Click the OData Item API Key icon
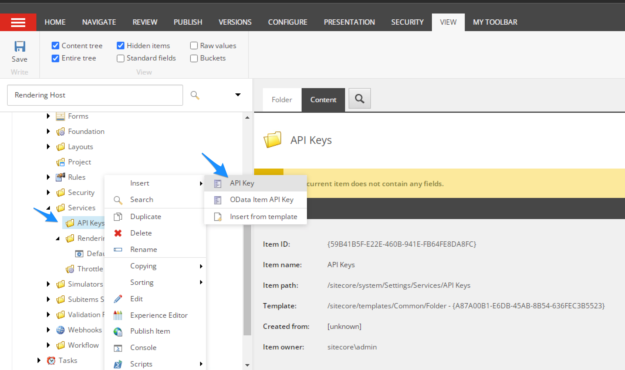625x370 pixels. pyautogui.click(x=217, y=200)
